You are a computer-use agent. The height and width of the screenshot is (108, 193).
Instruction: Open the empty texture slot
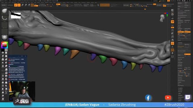pyautogui.click(x=5, y=31)
